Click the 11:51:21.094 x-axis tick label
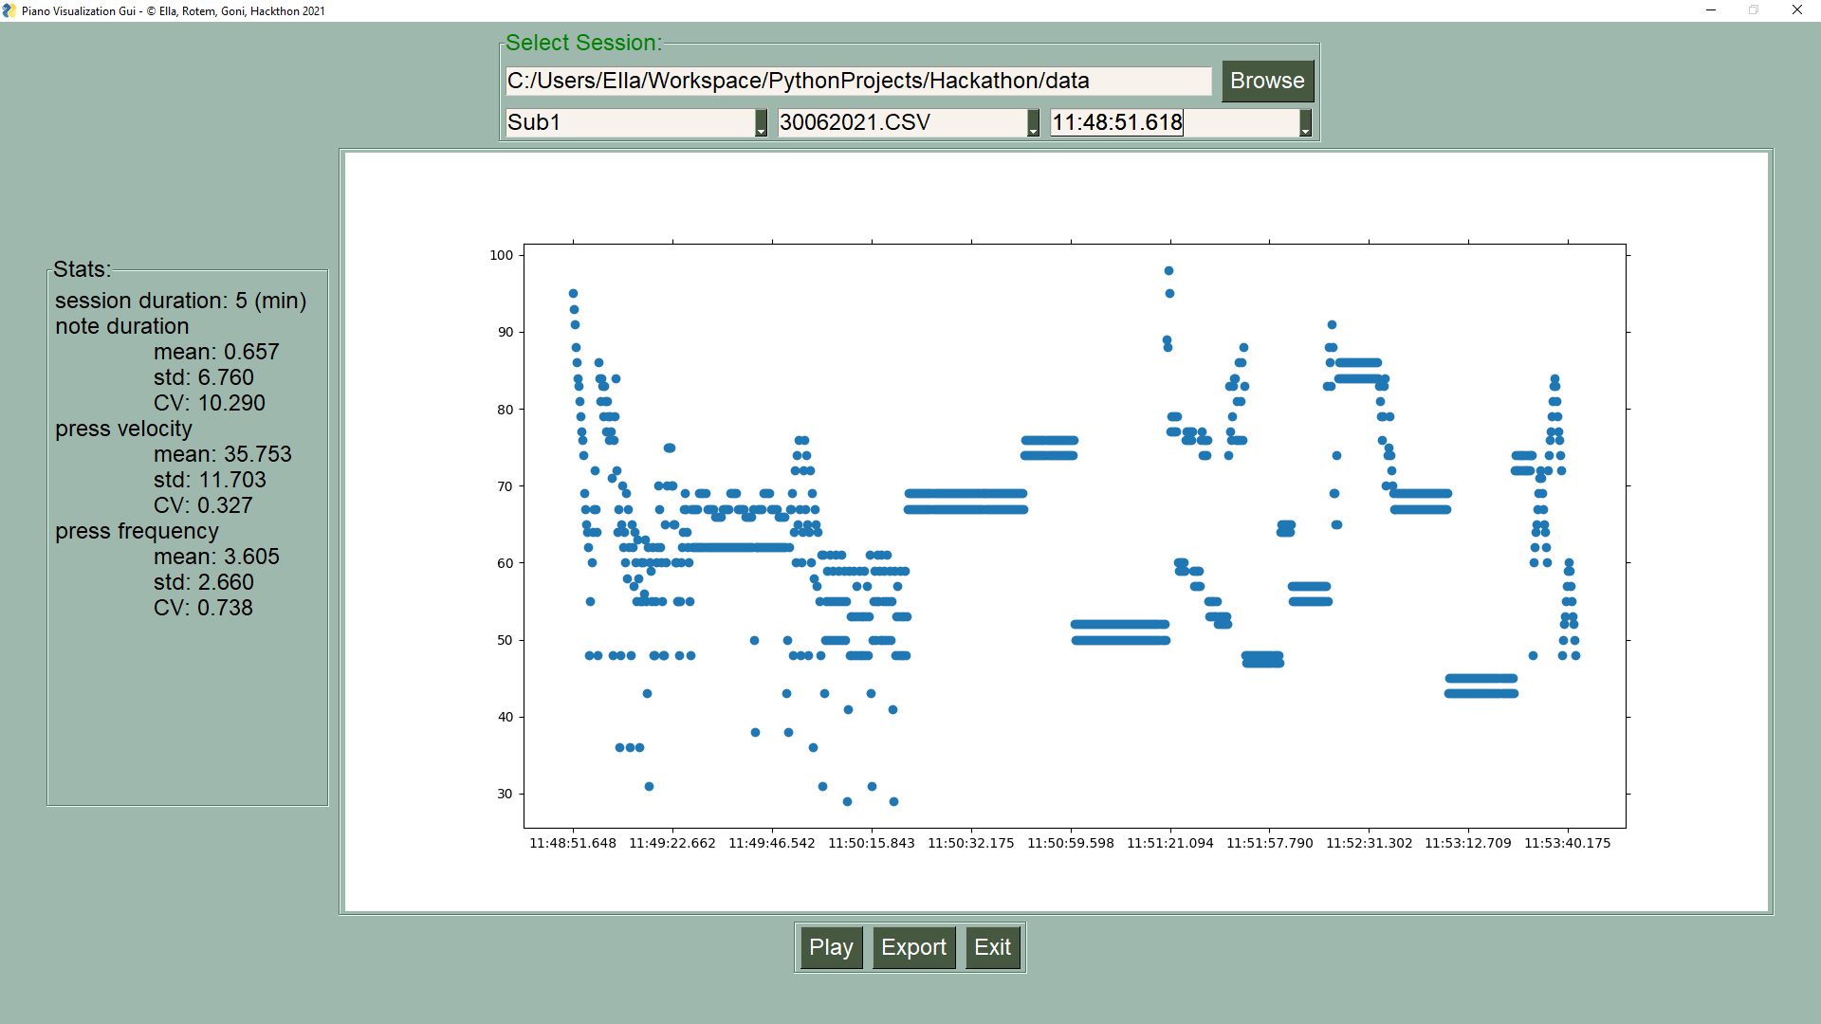Screen dimensions: 1821x1024 pos(1169,843)
